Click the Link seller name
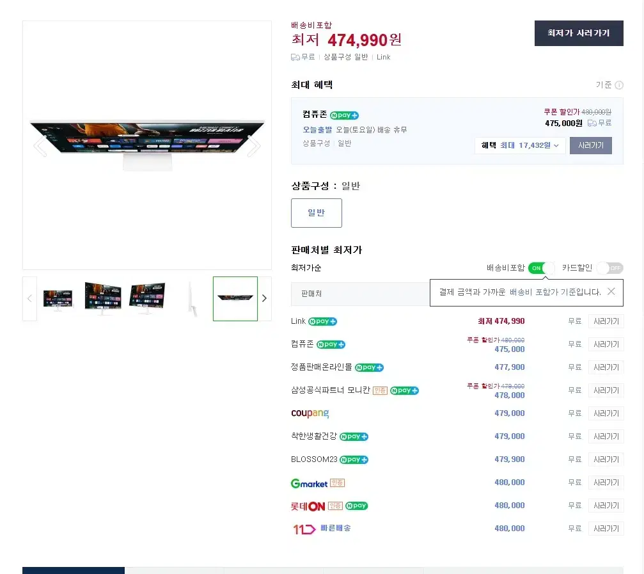This screenshot has height=574, width=644. [x=298, y=321]
